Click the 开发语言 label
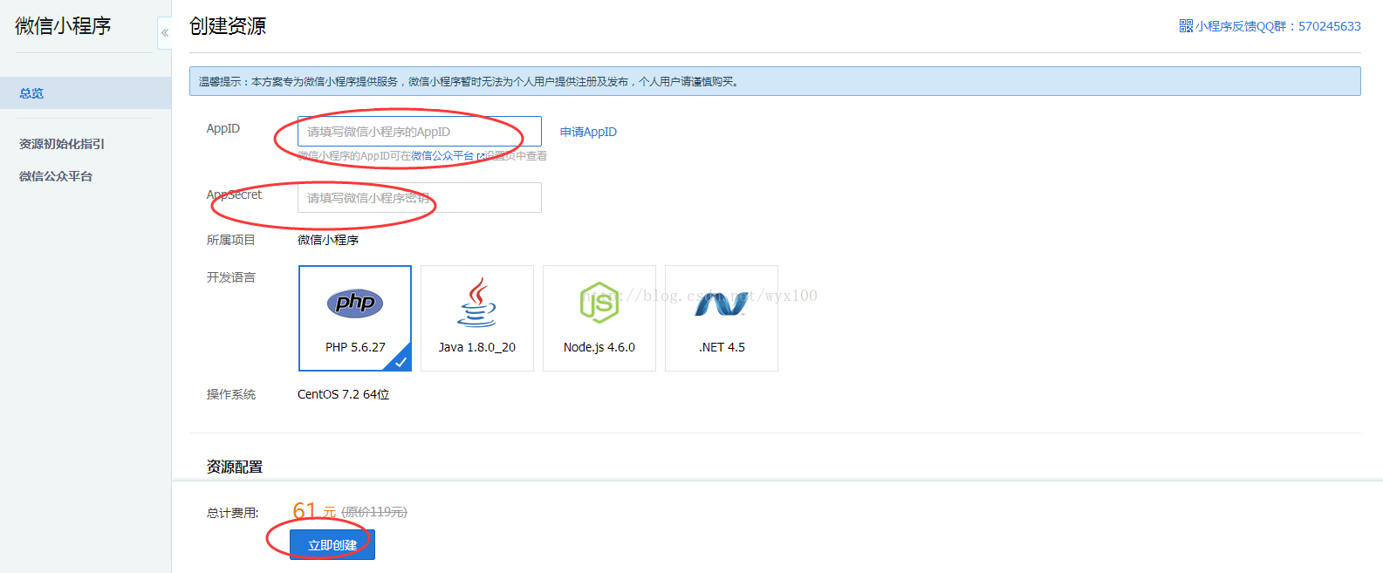This screenshot has height=573, width=1383. pyautogui.click(x=231, y=277)
